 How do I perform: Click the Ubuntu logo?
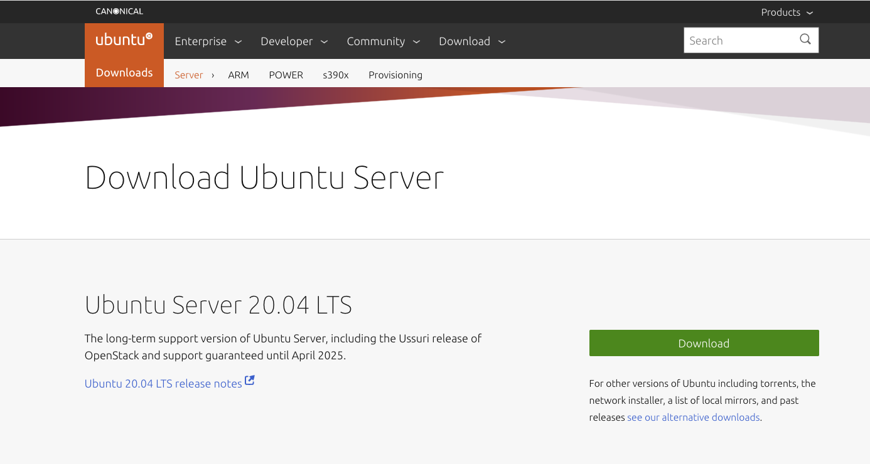coord(124,40)
